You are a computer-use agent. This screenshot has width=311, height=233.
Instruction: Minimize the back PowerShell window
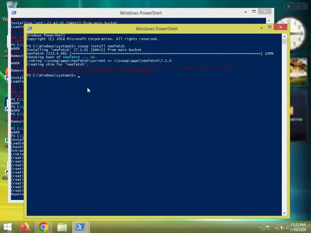[245, 12]
